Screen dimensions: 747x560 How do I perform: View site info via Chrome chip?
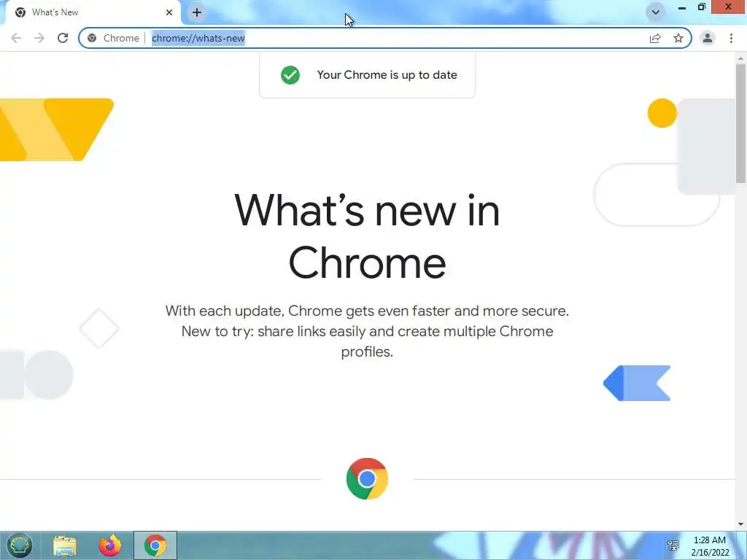[x=113, y=38]
